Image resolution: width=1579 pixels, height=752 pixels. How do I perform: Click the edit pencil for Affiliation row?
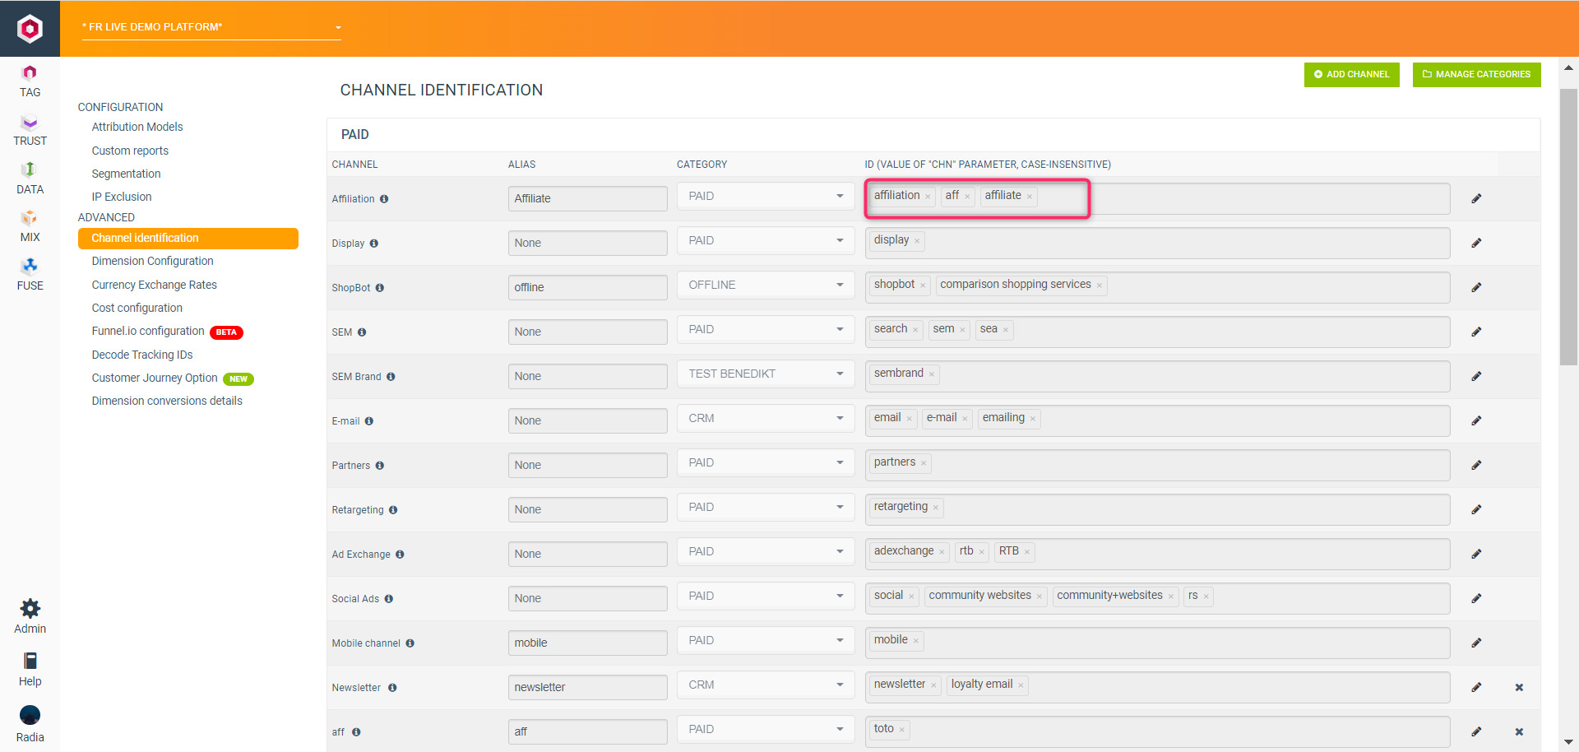coord(1476,199)
